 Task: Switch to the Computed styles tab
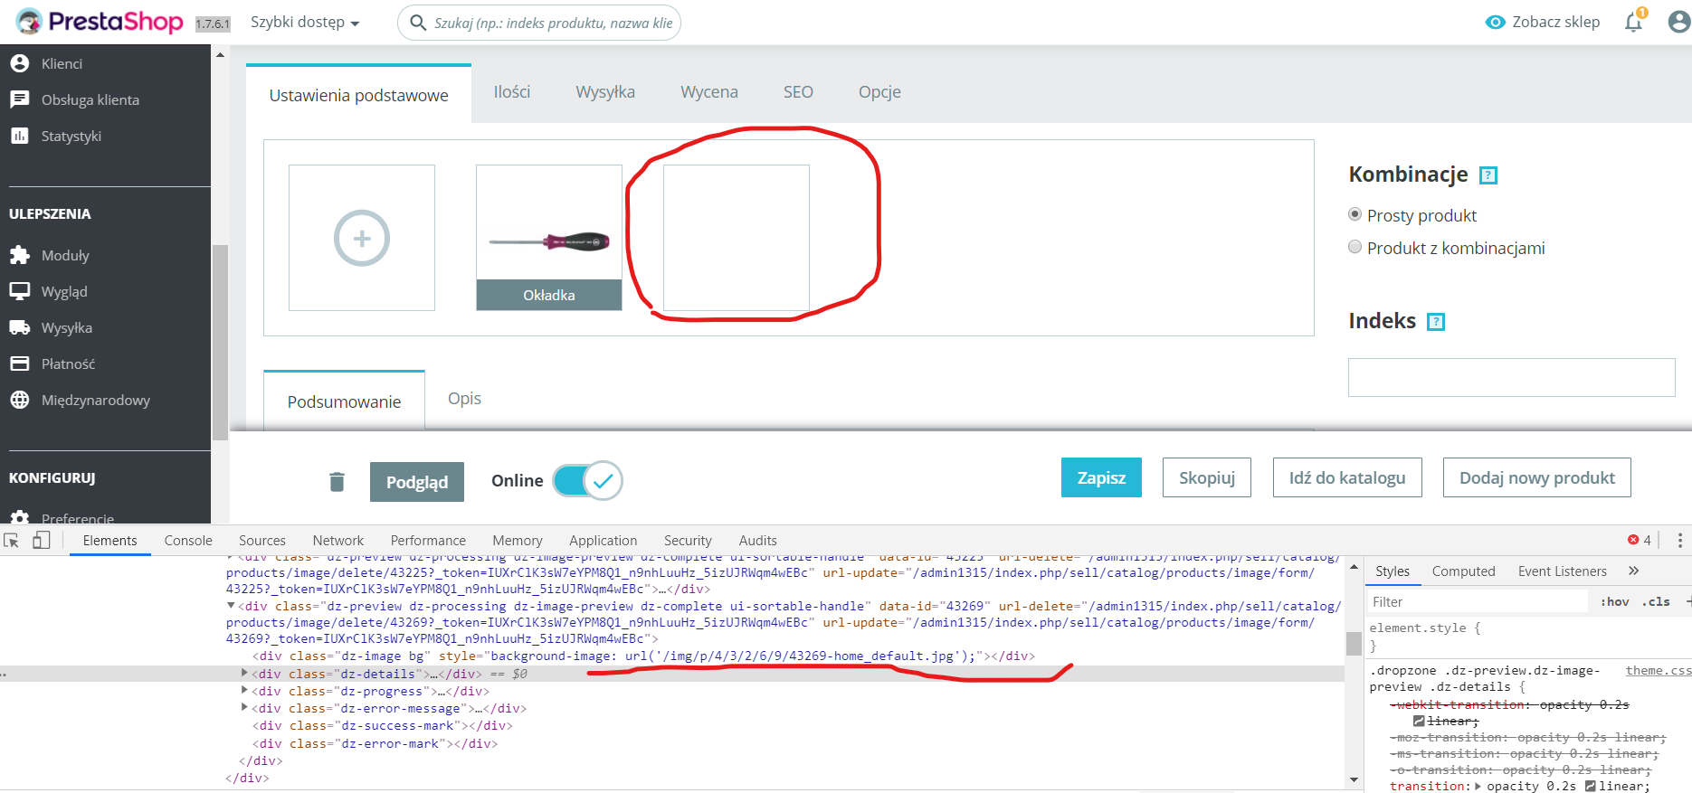click(1463, 571)
